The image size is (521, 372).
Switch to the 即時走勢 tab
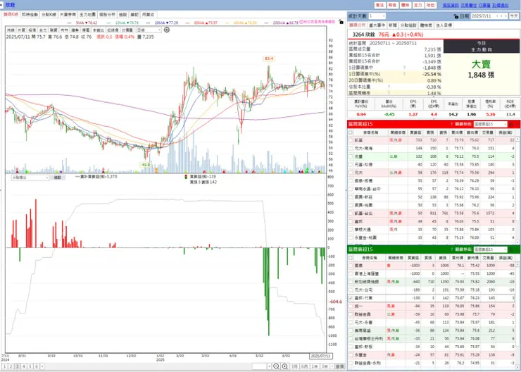click(30, 15)
